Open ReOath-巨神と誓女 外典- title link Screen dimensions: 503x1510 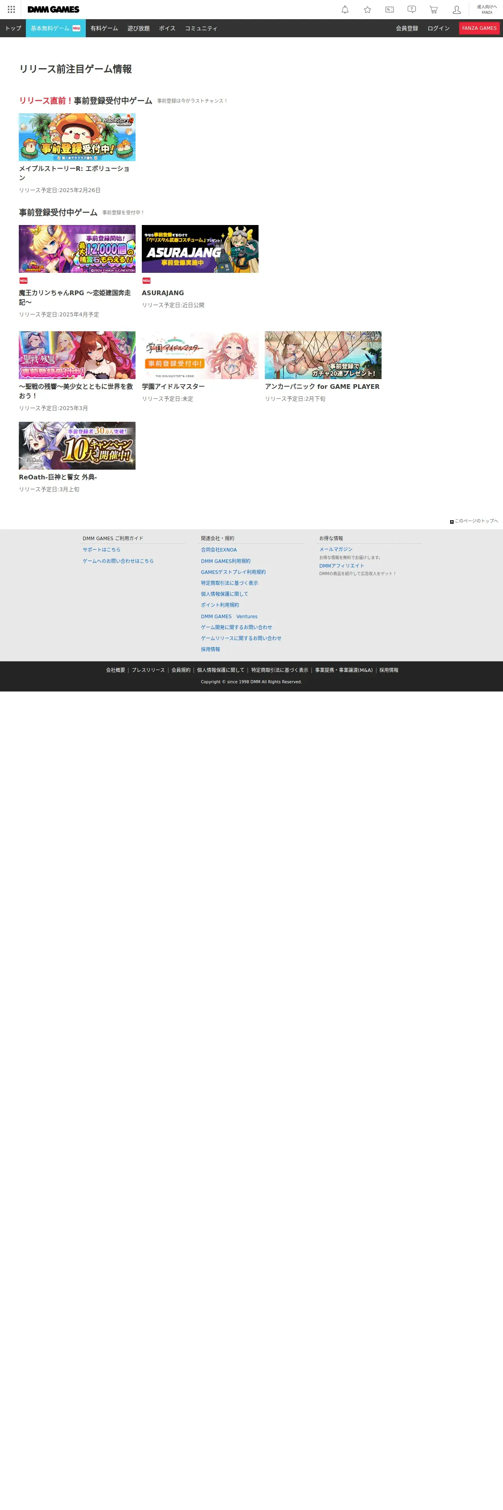(58, 477)
